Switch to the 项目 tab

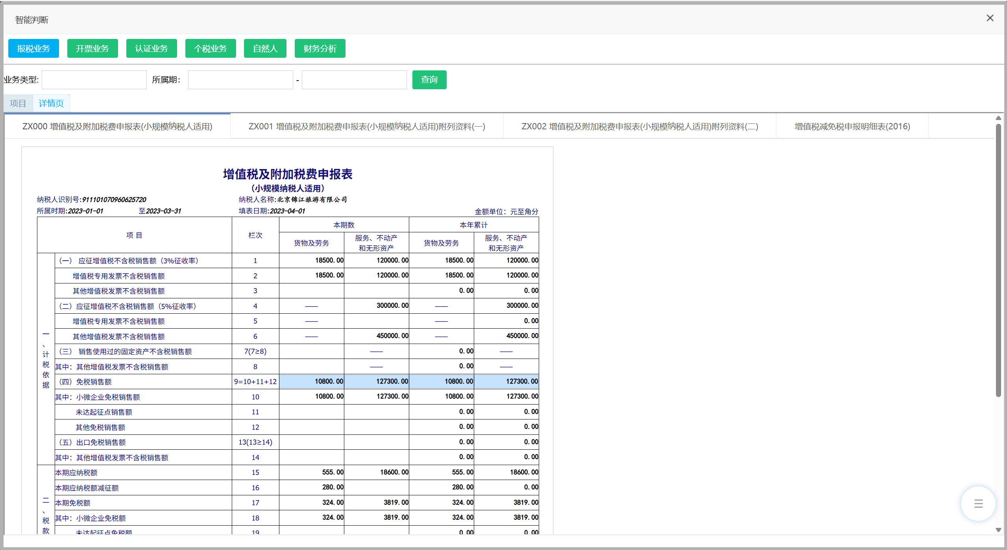[18, 103]
